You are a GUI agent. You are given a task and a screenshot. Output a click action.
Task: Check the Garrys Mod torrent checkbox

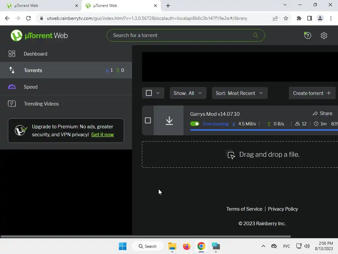[148, 120]
